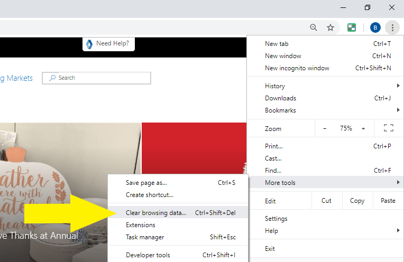
Task: Minimize the Chrome window
Action: (343, 7)
